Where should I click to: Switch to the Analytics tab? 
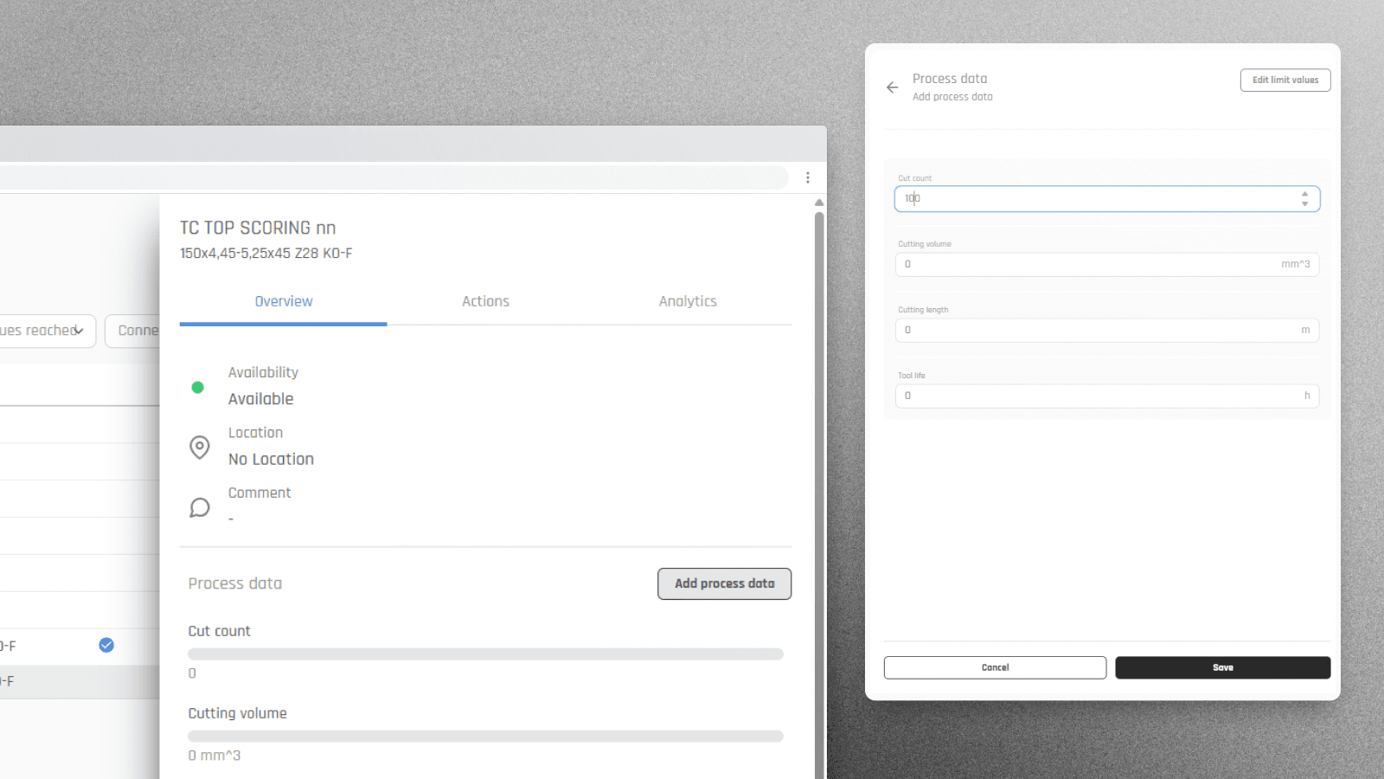(x=688, y=301)
